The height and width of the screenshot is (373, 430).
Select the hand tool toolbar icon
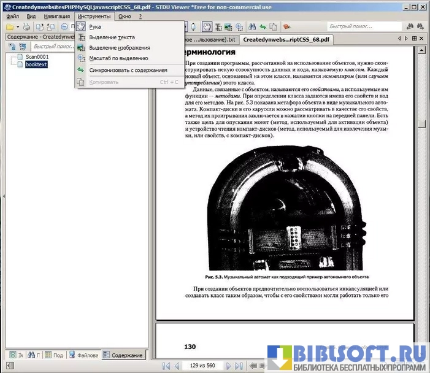pos(207,27)
